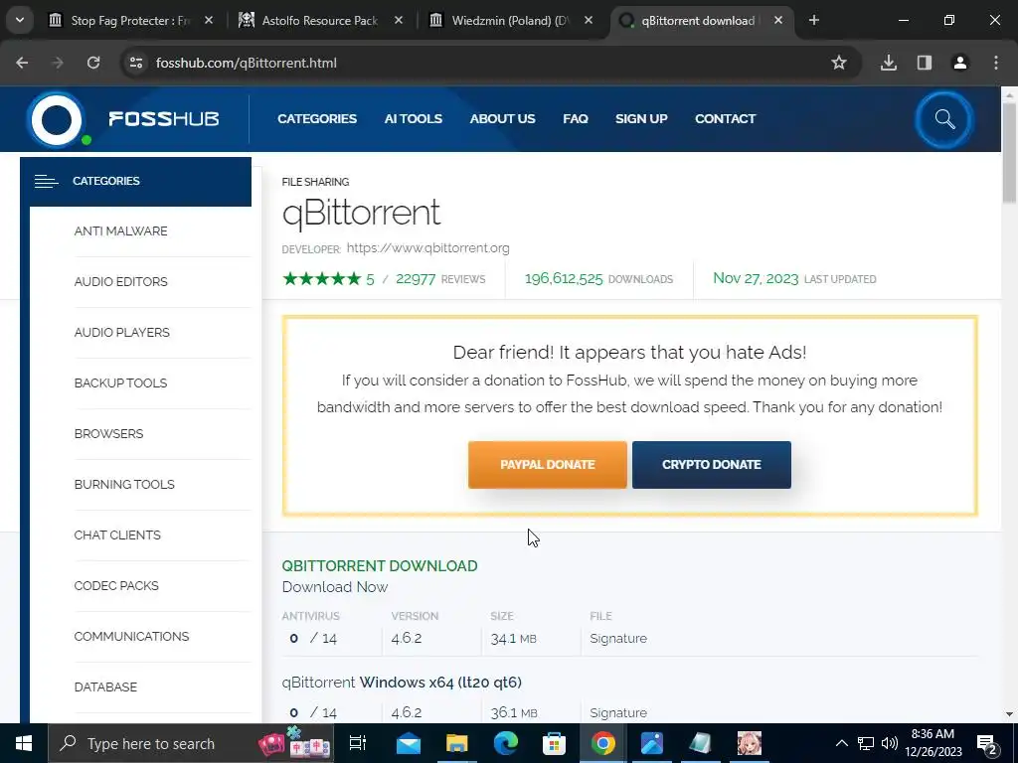1018x763 pixels.
Task: Open Chrome profile icon
Action: (x=959, y=63)
